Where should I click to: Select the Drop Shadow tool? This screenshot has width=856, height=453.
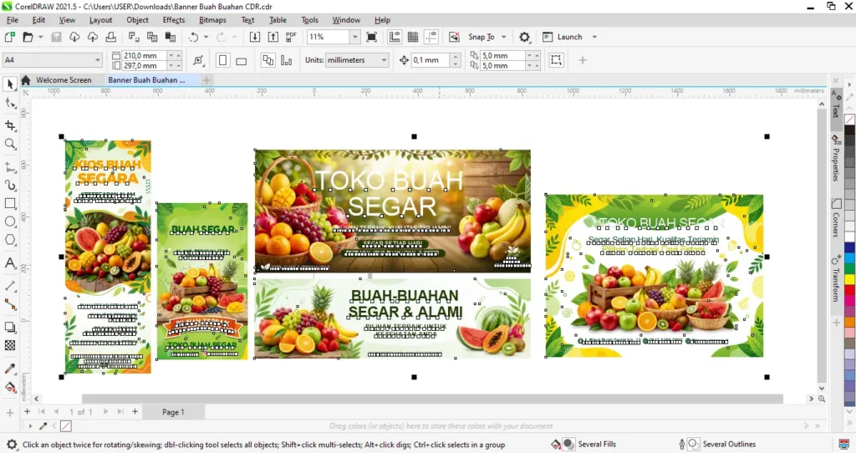click(10, 327)
